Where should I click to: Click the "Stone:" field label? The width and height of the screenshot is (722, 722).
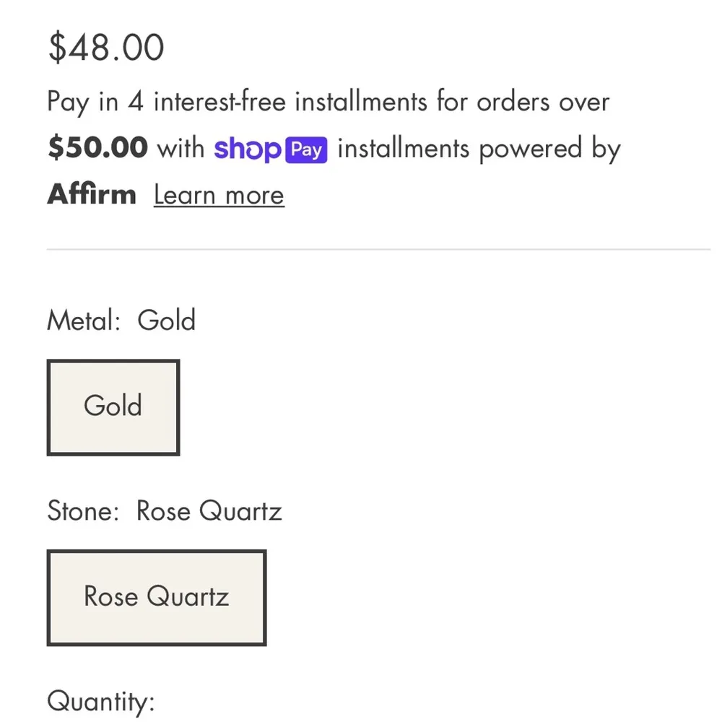point(83,511)
